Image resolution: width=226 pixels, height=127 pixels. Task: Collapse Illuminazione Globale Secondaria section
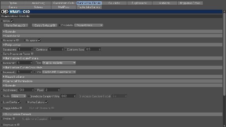(4, 67)
